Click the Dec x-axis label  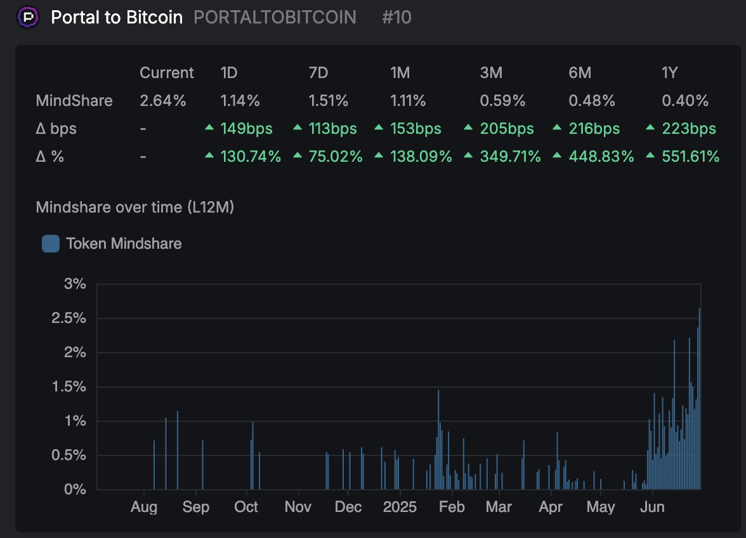coord(348,507)
